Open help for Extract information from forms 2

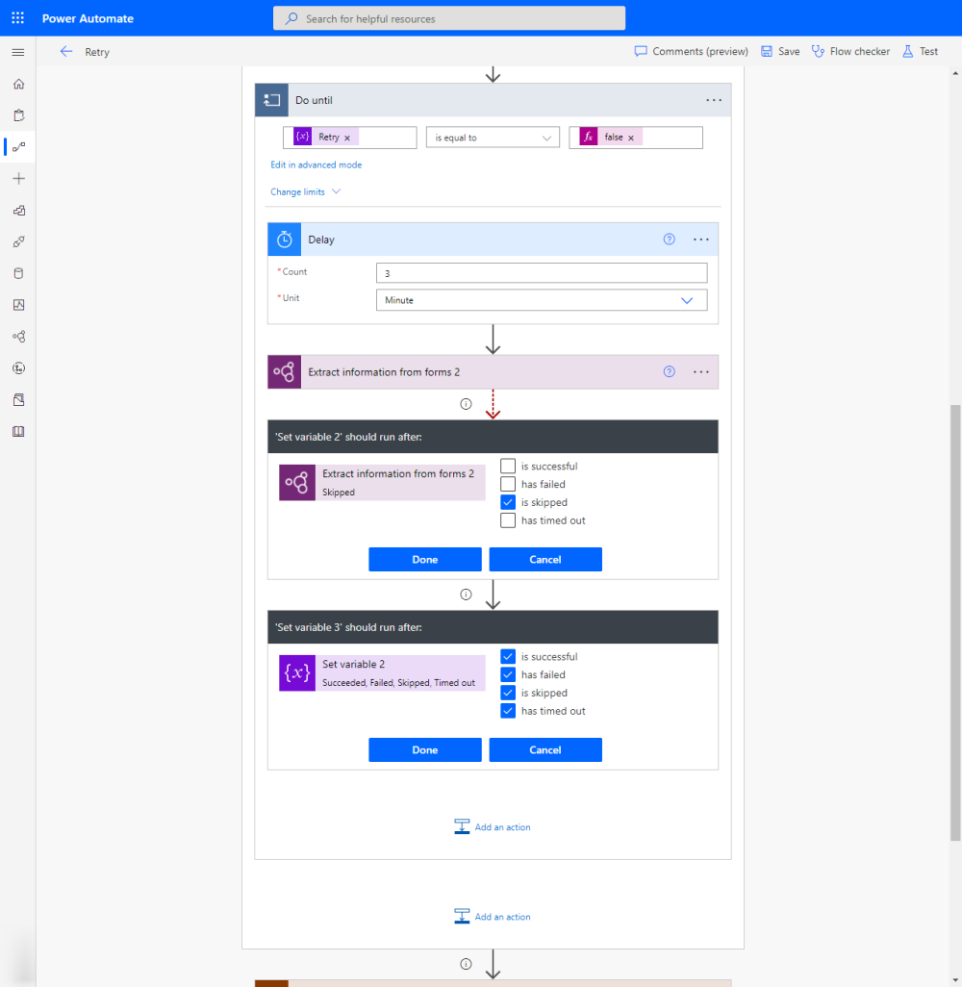[670, 372]
